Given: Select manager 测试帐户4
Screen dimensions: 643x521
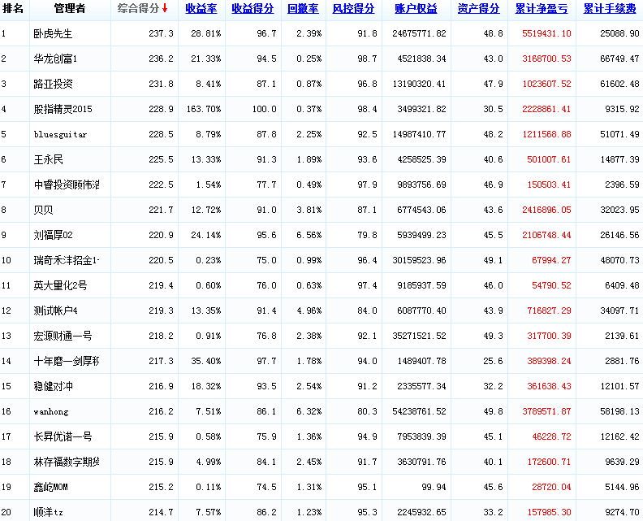Looking at the screenshot, I should [x=55, y=310].
